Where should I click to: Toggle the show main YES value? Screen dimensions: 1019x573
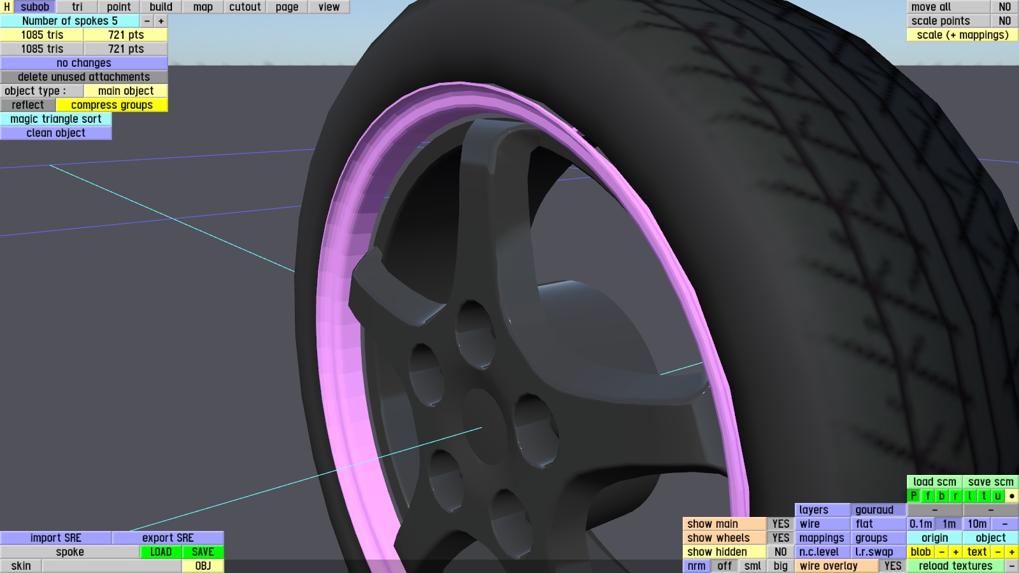click(781, 524)
